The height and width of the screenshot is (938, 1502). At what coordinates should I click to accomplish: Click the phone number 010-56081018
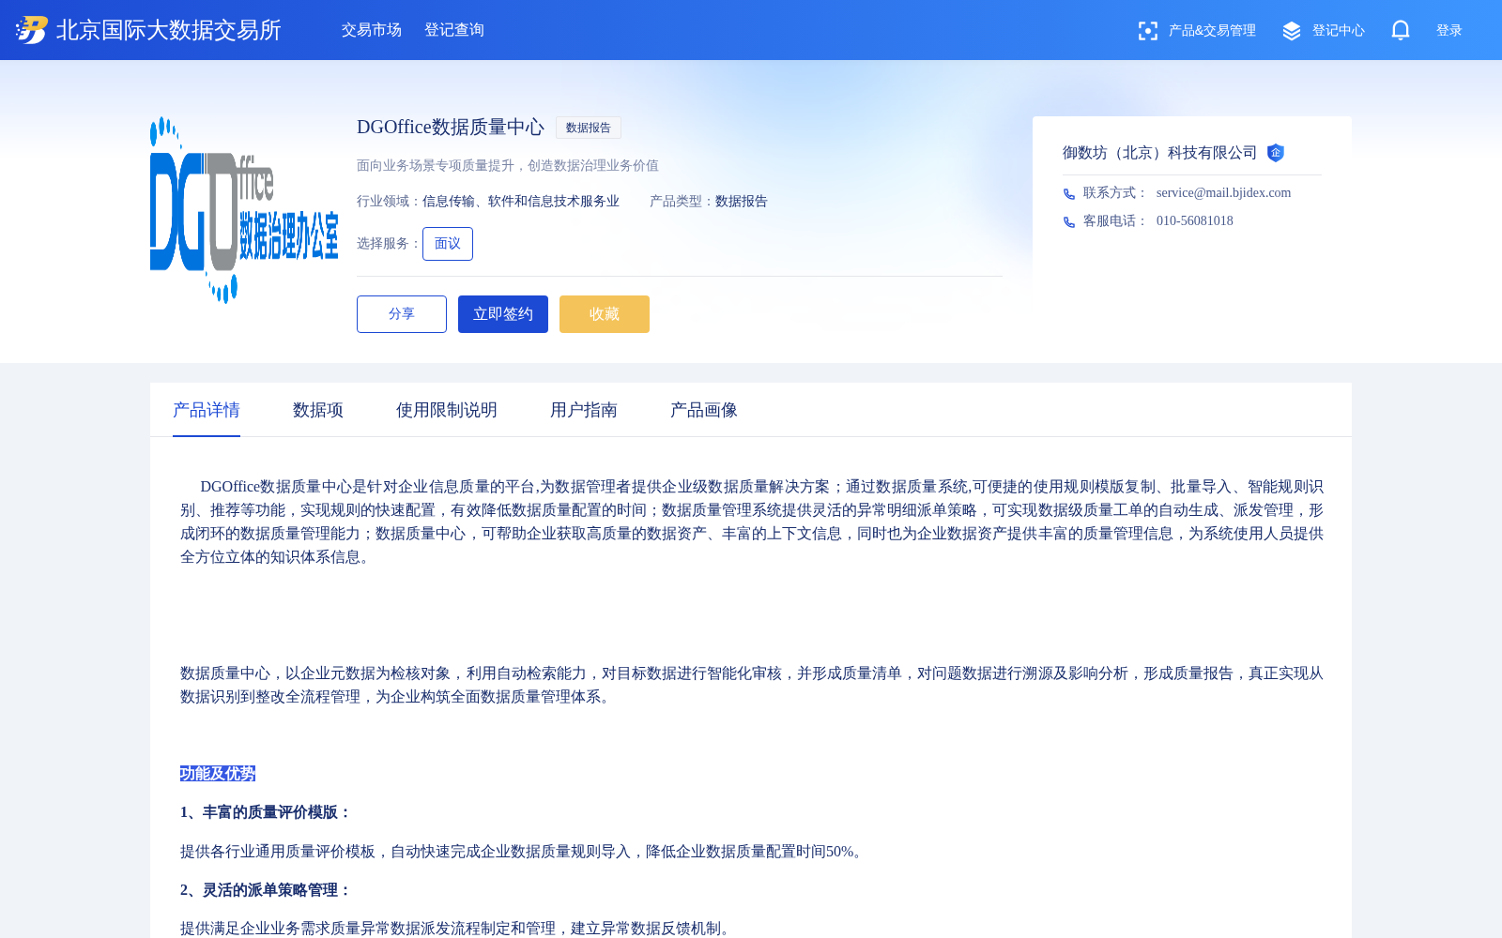1195,221
